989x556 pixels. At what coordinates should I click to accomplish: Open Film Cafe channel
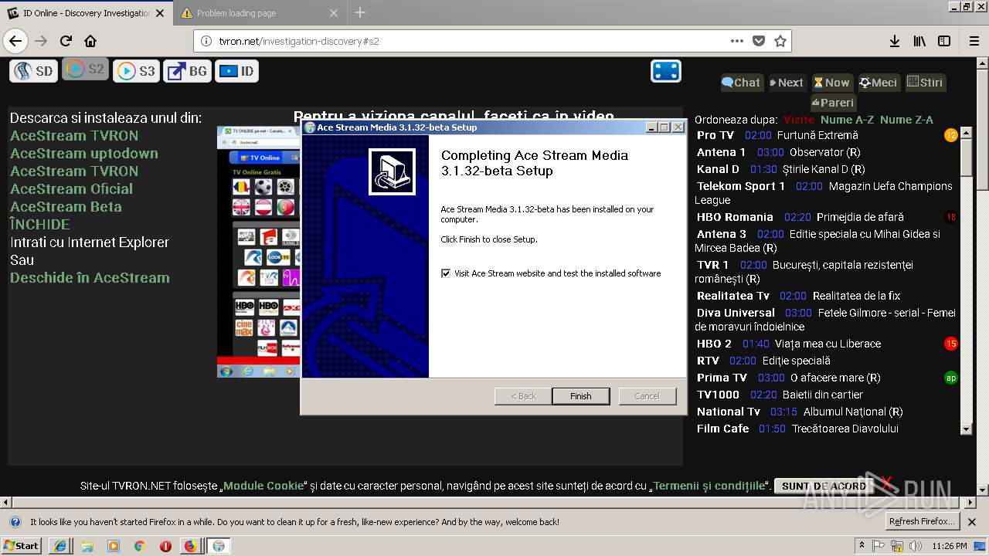723,429
